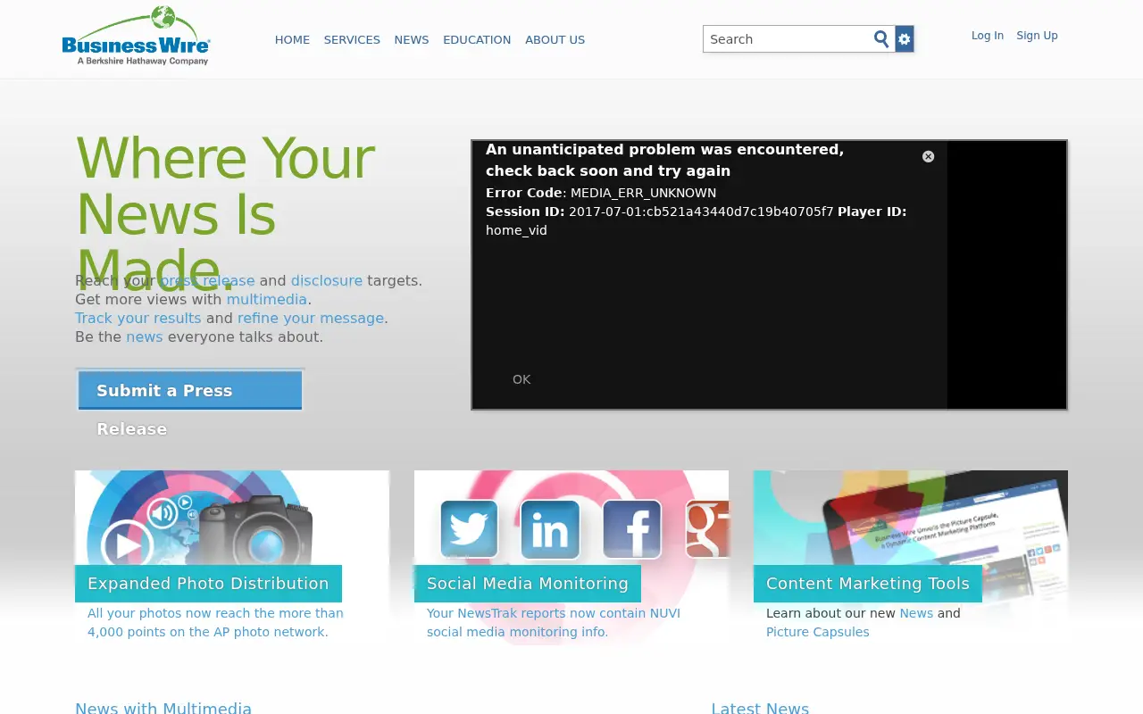Viewport: 1143px width, 714px height.
Task: Open Content Marketing Tools heading
Action: click(x=868, y=584)
